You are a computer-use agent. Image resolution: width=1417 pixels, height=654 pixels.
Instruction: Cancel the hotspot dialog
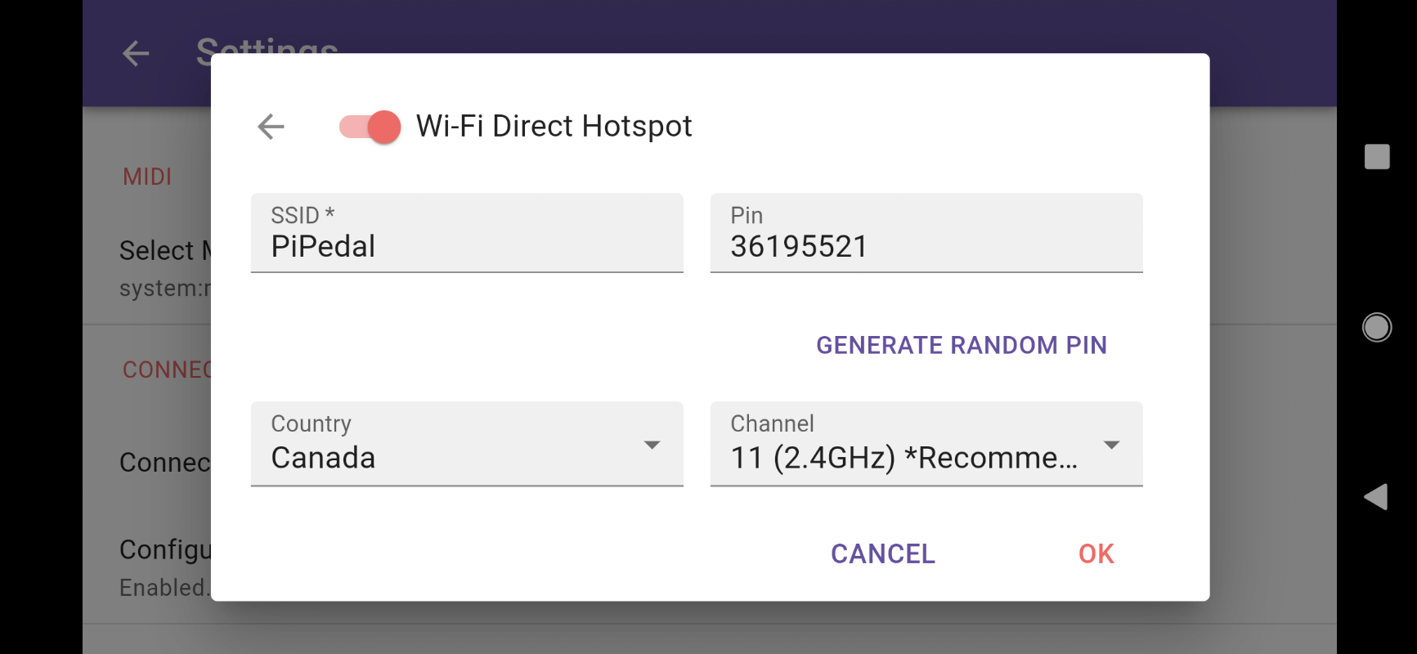pyautogui.click(x=882, y=554)
